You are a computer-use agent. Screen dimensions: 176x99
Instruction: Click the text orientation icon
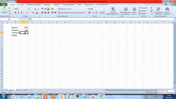53,9
